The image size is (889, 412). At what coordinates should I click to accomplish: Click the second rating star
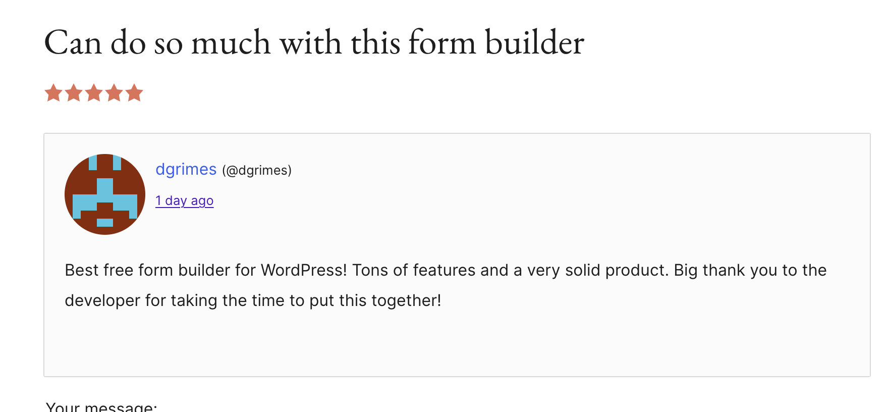[x=74, y=93]
